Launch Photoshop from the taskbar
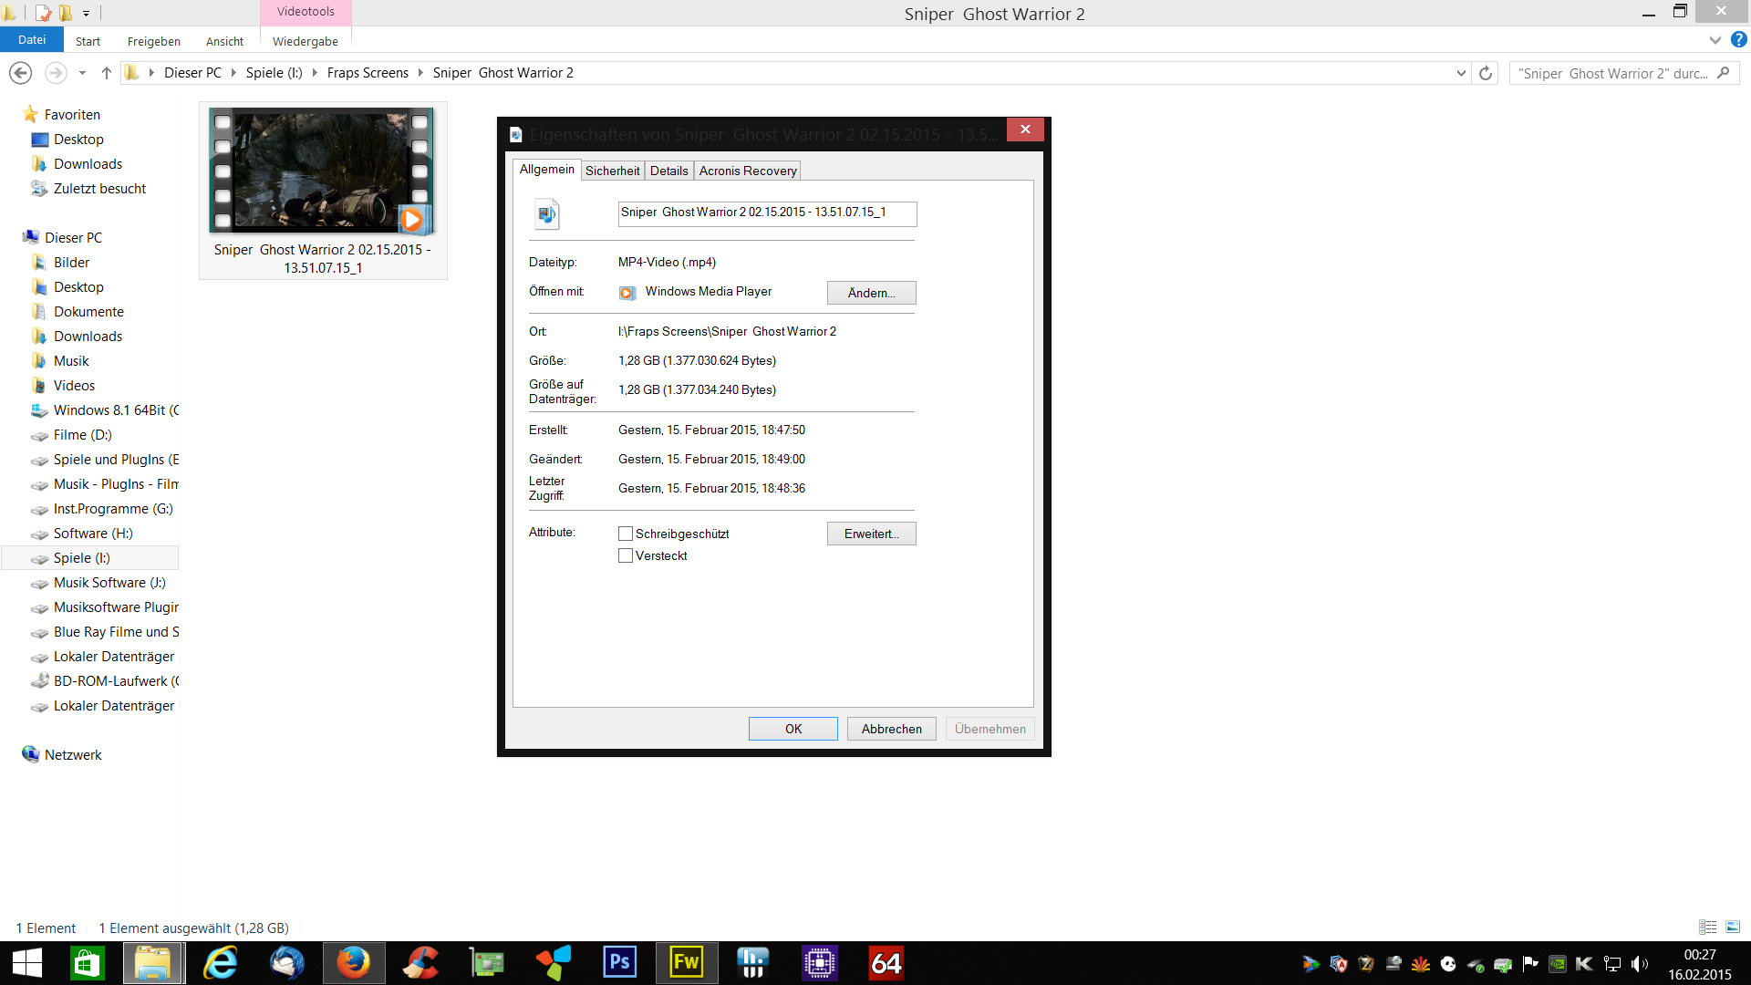The image size is (1751, 985). pos(619,963)
